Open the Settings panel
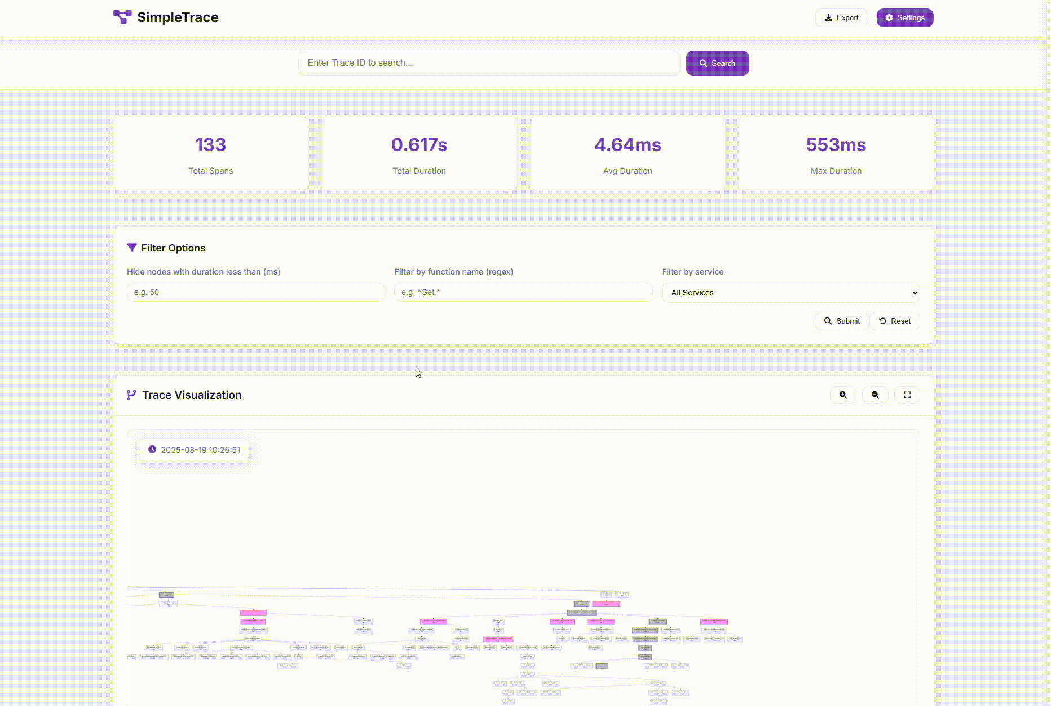The image size is (1051, 706). click(904, 17)
